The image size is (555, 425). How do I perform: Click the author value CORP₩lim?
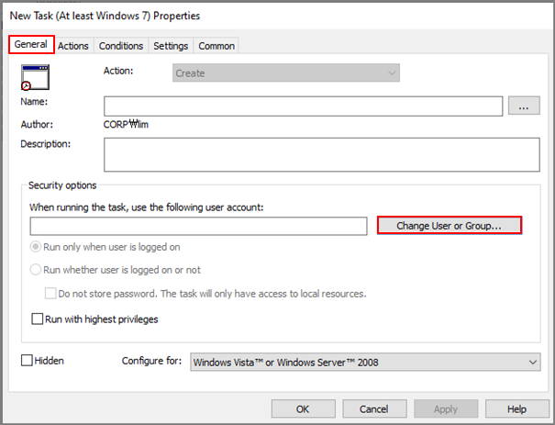tap(126, 124)
